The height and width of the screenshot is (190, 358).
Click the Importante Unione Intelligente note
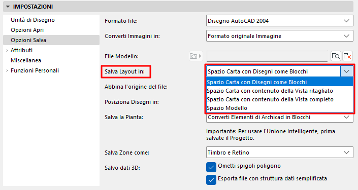271,135
